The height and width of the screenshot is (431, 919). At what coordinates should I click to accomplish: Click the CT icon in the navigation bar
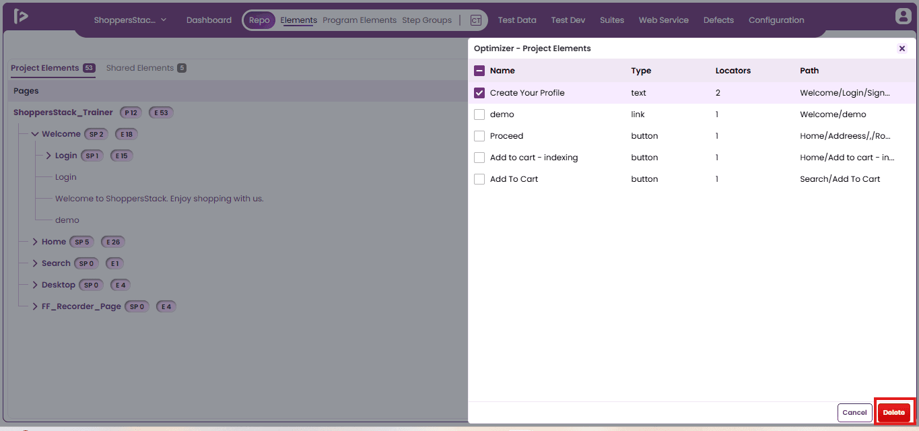[x=476, y=20]
